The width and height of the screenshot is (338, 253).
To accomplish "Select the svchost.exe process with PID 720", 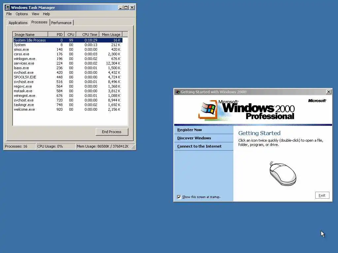I will pyautogui.click(x=68, y=100).
